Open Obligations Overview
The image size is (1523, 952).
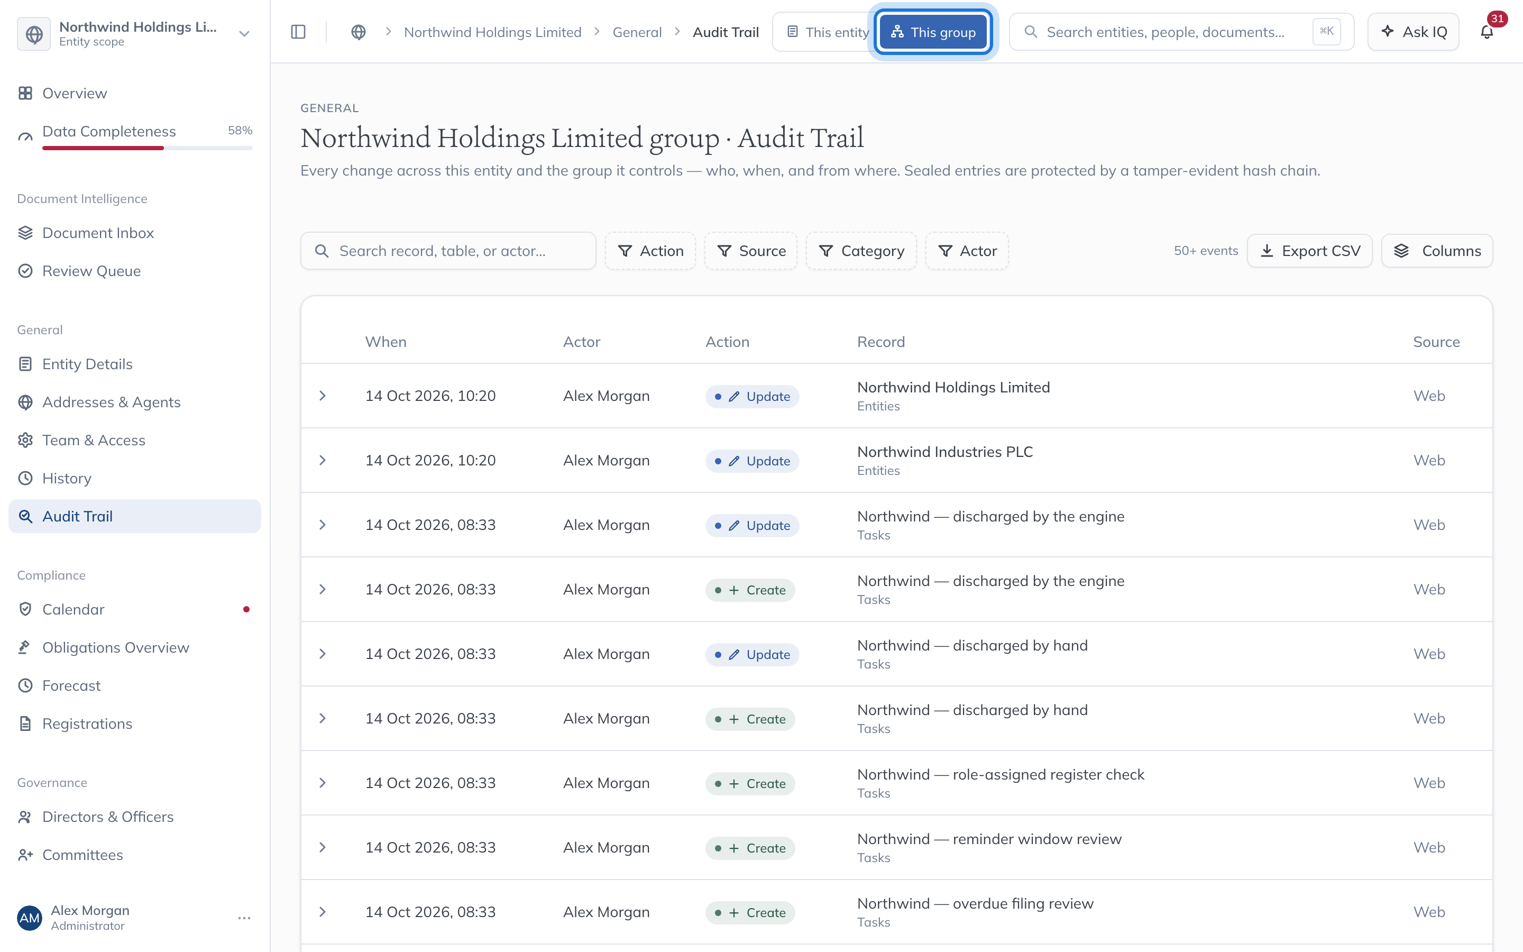(x=135, y=647)
